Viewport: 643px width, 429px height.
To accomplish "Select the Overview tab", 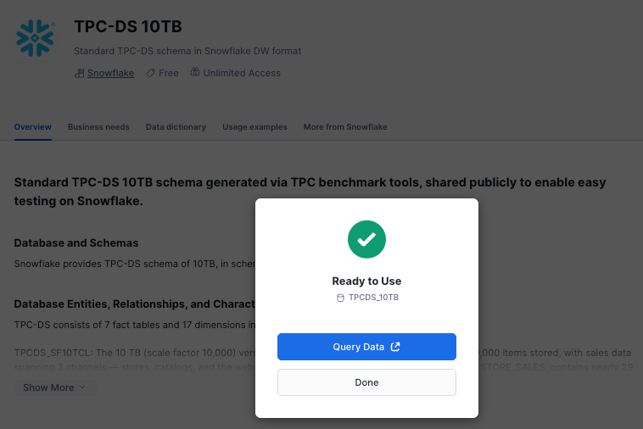I will (33, 127).
